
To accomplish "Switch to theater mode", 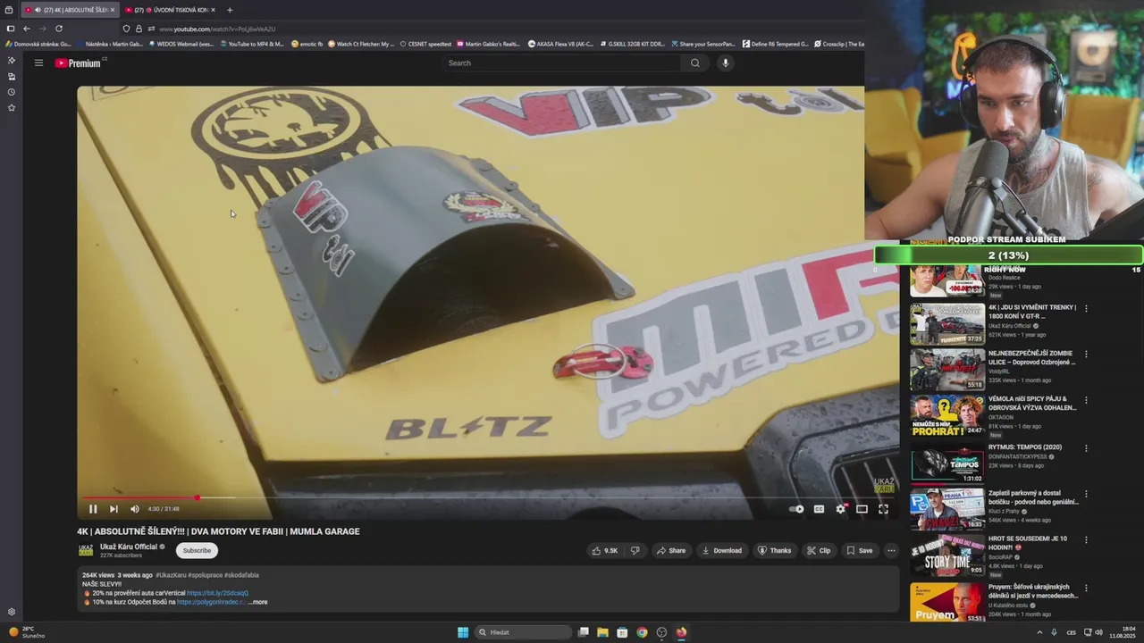I will click(862, 509).
